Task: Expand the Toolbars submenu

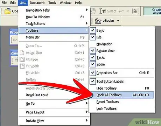Action: tap(54, 30)
